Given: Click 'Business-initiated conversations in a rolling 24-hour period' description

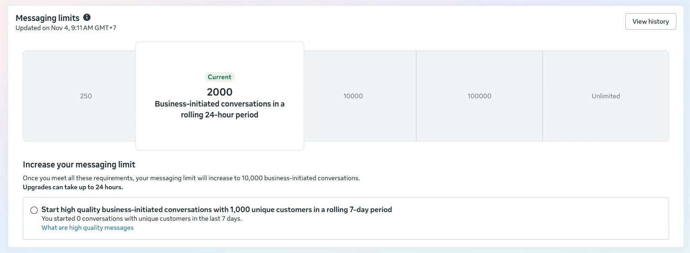Looking at the screenshot, I should coord(220,109).
